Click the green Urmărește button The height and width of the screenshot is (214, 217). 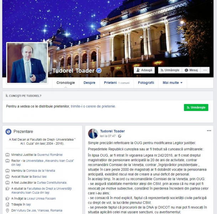click(196, 107)
